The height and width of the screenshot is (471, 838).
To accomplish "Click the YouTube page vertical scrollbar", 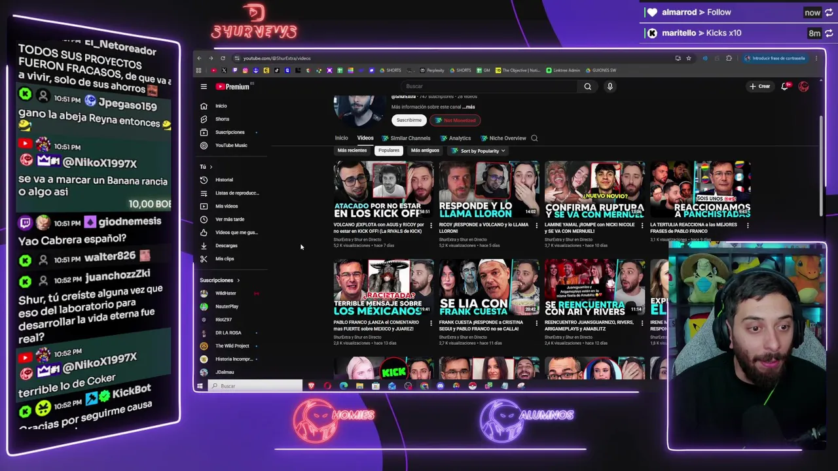I will 820,167.
